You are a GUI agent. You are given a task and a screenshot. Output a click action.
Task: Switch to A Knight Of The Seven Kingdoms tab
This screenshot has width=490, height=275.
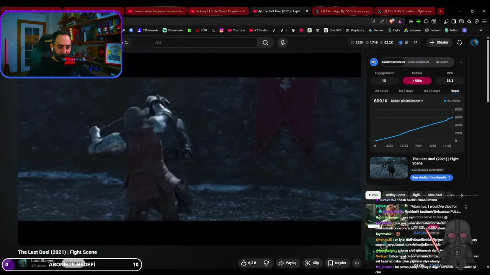tap(218, 11)
